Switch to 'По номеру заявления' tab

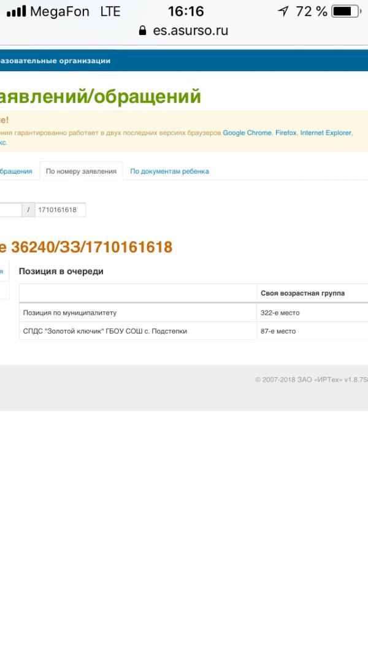pos(81,171)
